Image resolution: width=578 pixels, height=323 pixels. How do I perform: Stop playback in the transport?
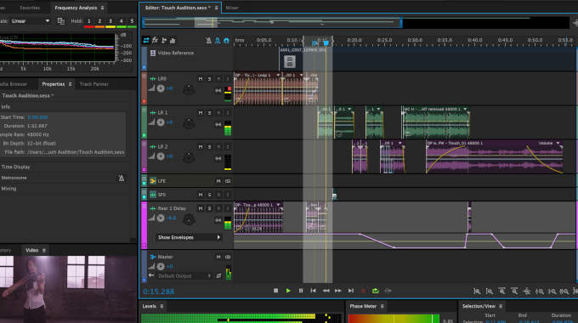click(x=275, y=291)
